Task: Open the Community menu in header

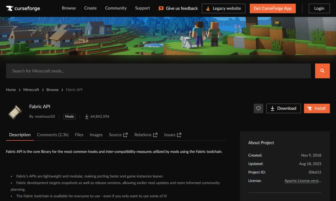Action: (x=116, y=8)
